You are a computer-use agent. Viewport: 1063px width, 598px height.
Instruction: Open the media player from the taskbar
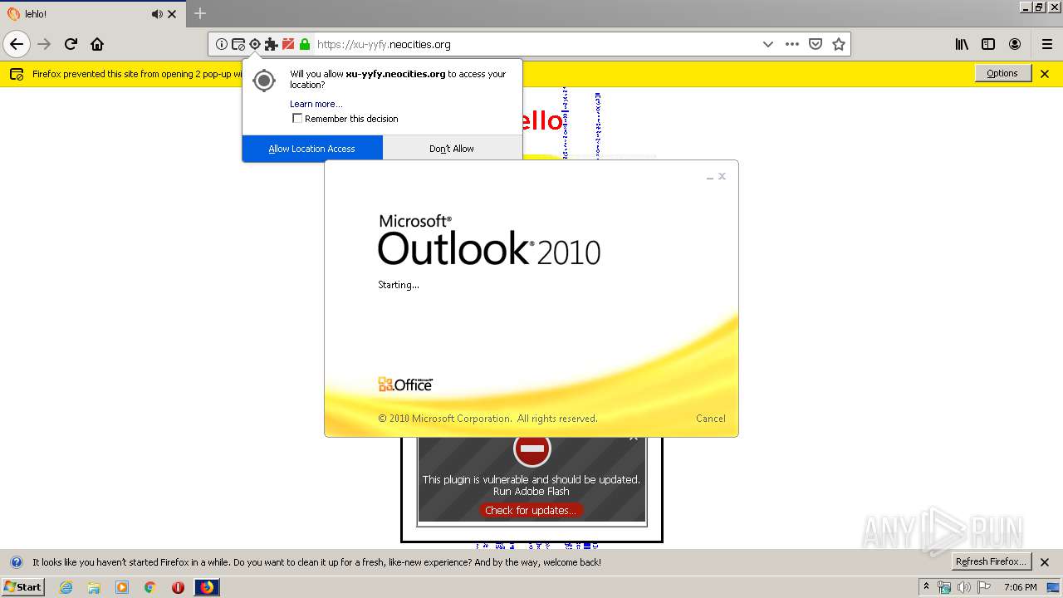point(122,587)
